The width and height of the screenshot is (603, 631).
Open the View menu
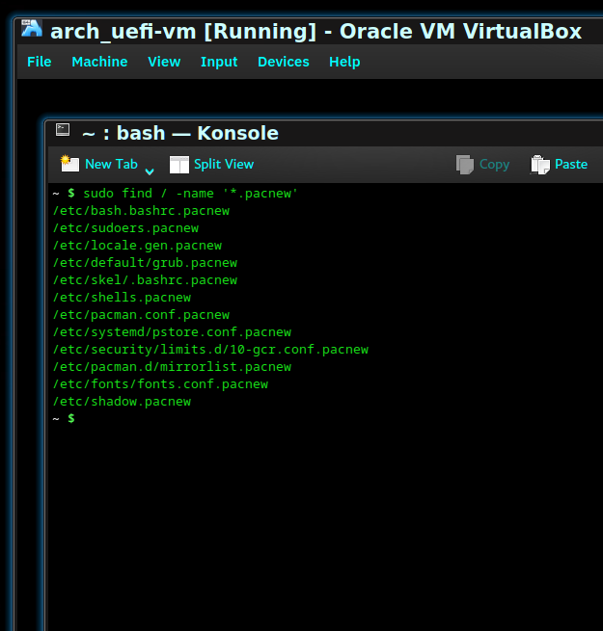164,62
